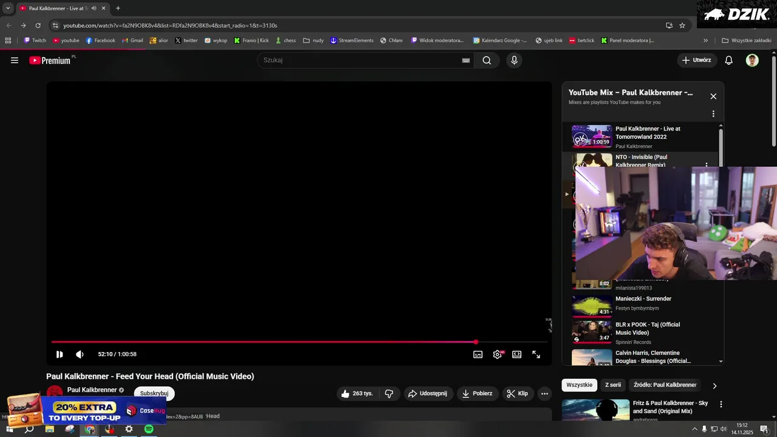
Task: Select the Wszystkie filter chip
Action: (579, 385)
